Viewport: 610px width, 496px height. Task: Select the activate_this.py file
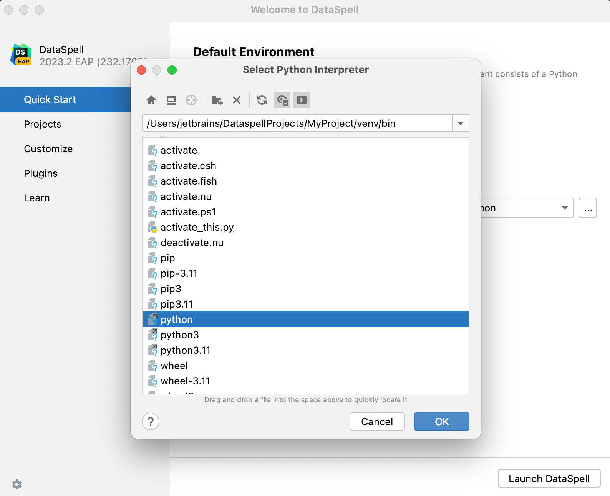click(x=306, y=227)
